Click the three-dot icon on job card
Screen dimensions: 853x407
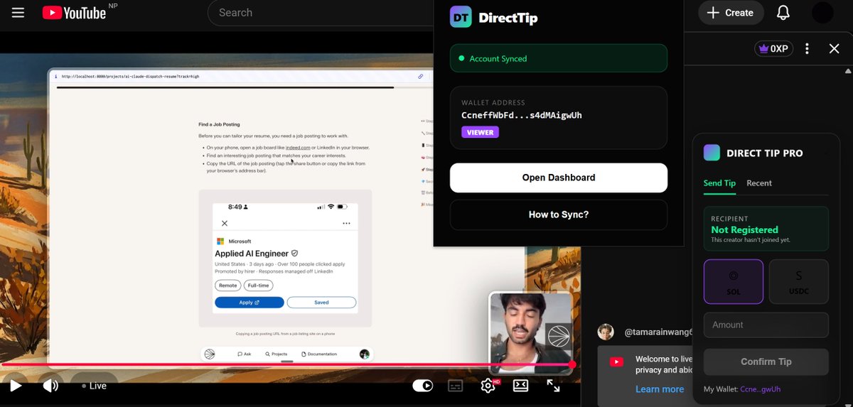point(346,223)
